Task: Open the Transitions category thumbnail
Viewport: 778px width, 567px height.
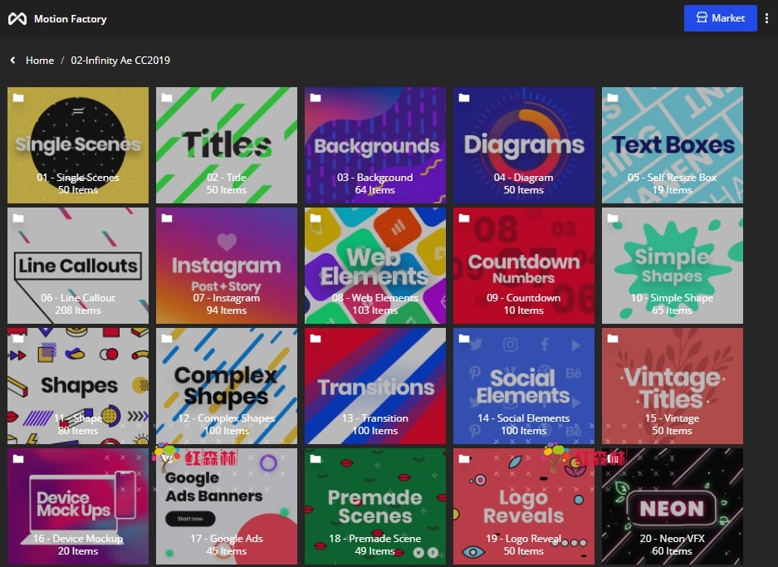Action: click(x=375, y=386)
